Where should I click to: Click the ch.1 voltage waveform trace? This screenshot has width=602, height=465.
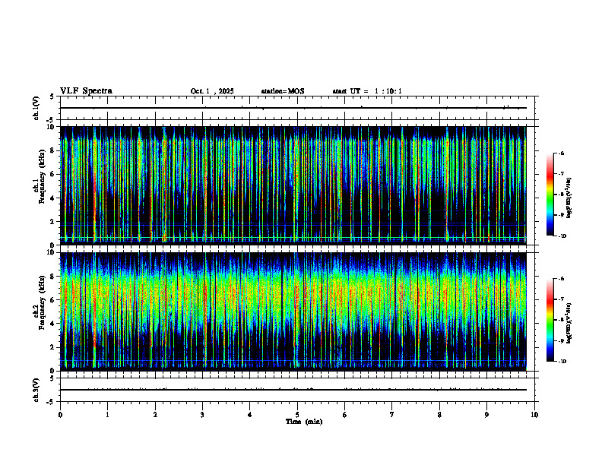(x=293, y=108)
